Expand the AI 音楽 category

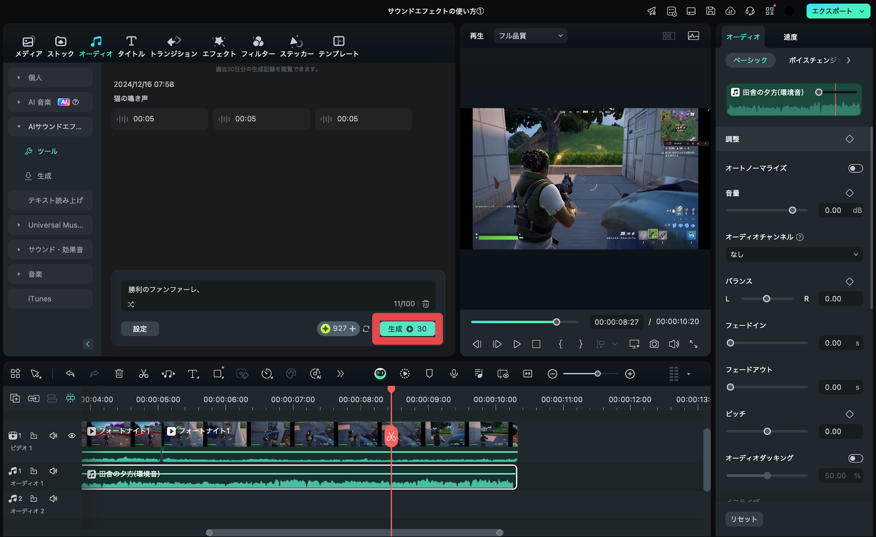click(50, 102)
